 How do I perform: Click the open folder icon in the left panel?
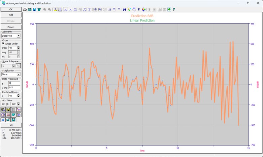[8, 120]
